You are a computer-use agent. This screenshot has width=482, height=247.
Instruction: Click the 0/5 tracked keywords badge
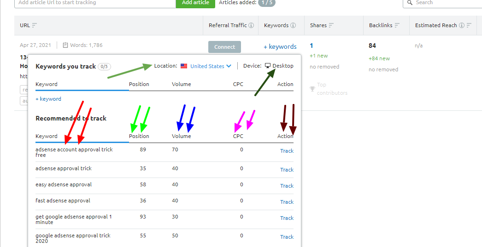pos(105,67)
